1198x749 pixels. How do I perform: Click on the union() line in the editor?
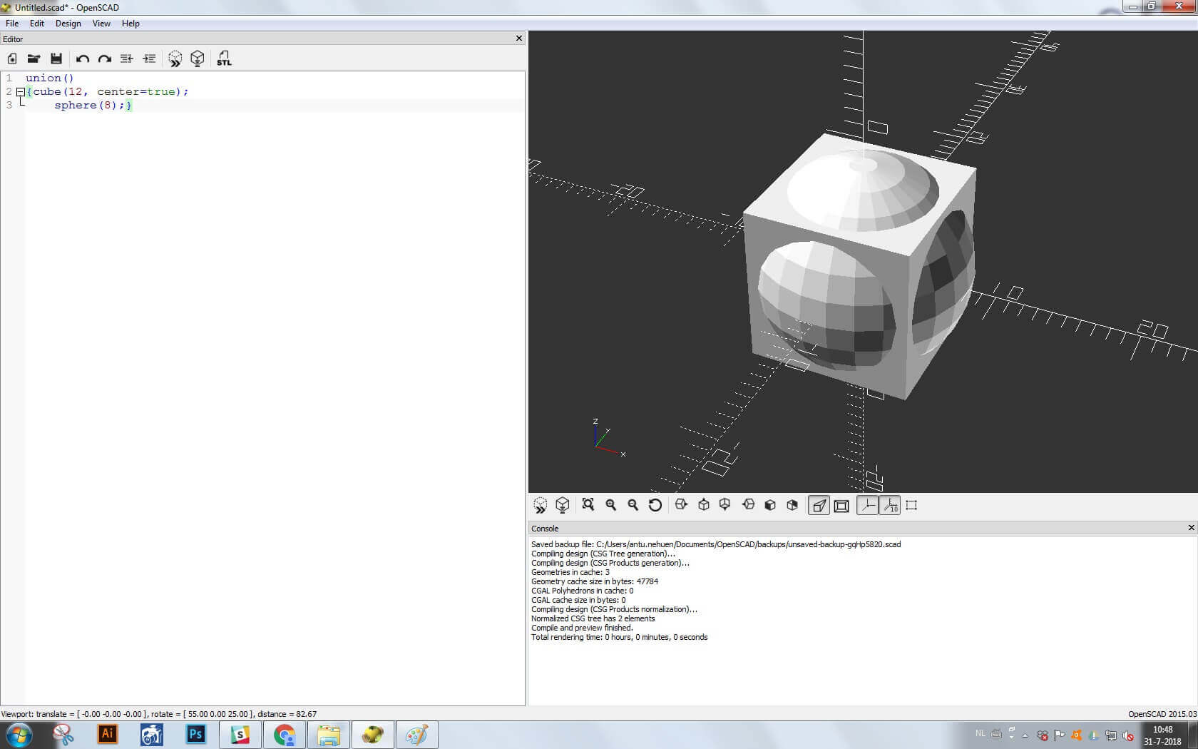pyautogui.click(x=50, y=78)
